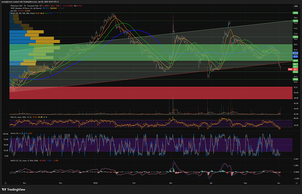This screenshot has height=194, width=302.
Task: Click the 44.00 price axis tick
Action: pos(295,109)
